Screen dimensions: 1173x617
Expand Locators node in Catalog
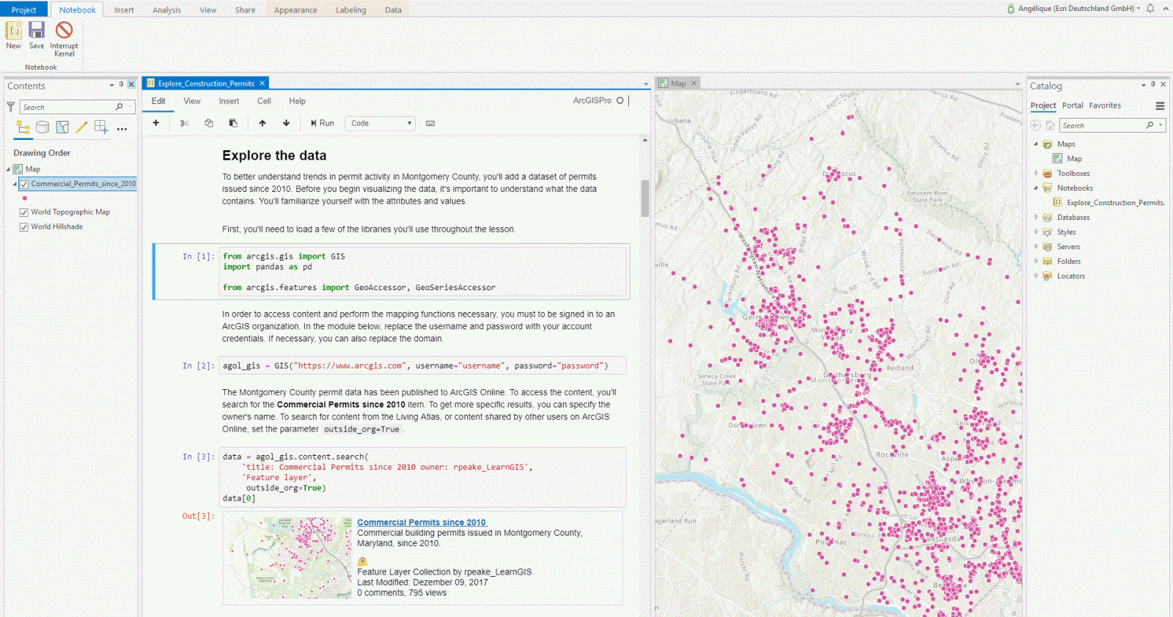[x=1036, y=276]
